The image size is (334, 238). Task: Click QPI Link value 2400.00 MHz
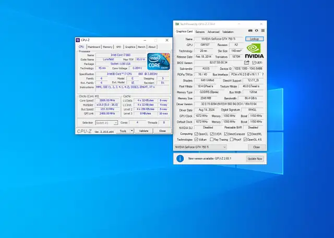click(107, 114)
